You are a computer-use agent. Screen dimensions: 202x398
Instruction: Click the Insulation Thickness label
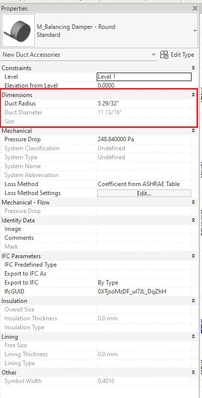coord(31,318)
